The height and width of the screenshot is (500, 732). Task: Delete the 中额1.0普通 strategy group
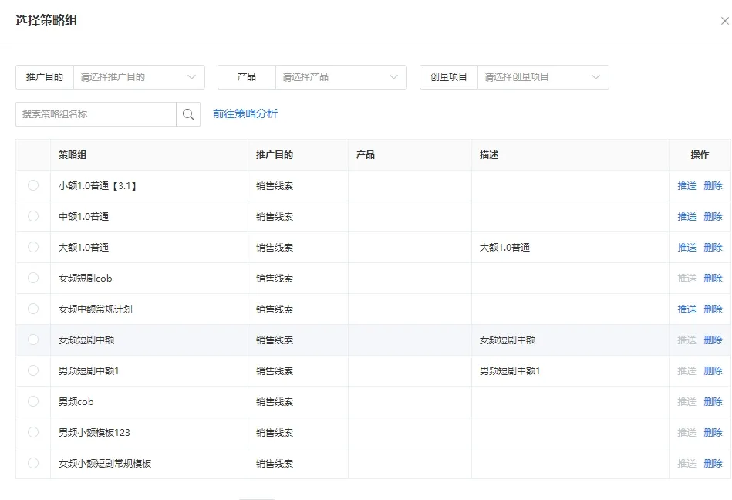click(713, 217)
